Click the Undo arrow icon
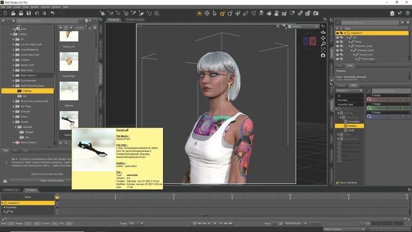412x232 pixels. [x=52, y=13]
